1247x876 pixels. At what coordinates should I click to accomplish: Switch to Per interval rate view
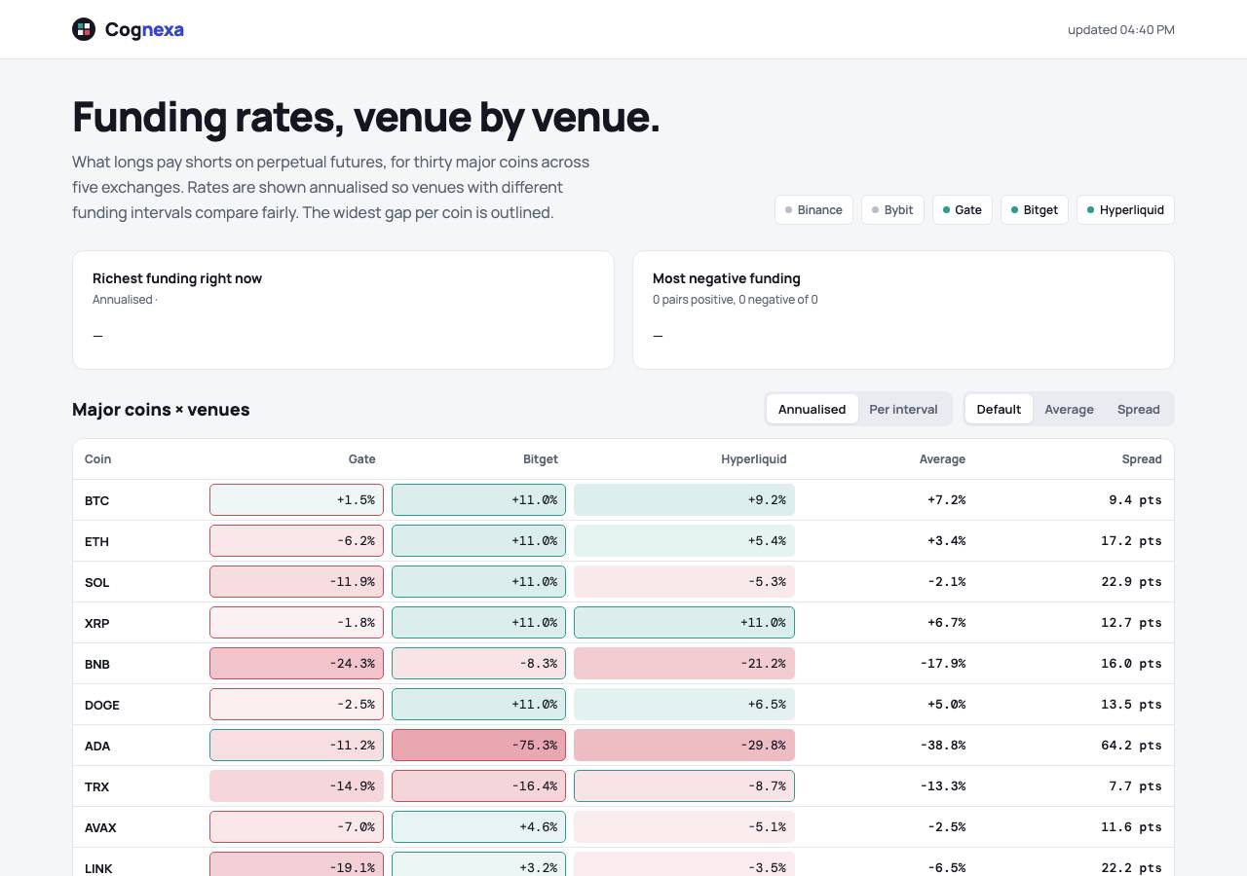[903, 409]
